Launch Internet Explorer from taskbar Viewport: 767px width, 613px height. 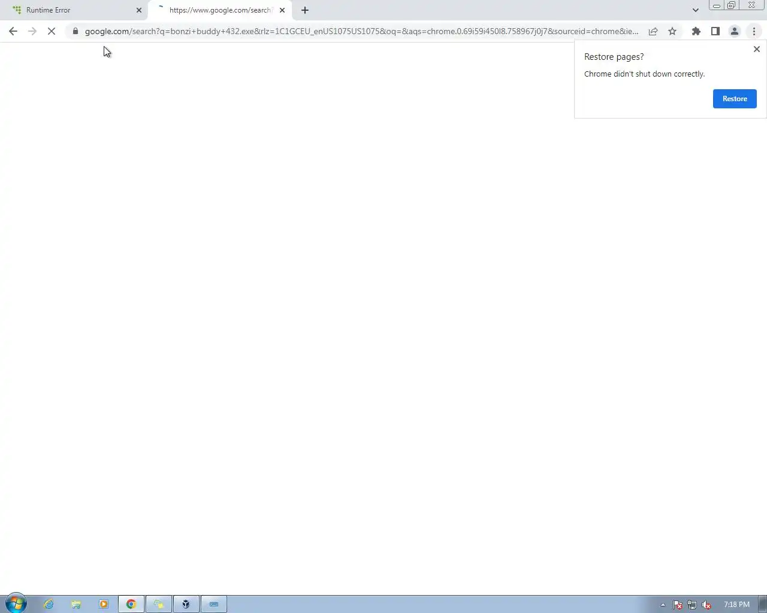[49, 604]
